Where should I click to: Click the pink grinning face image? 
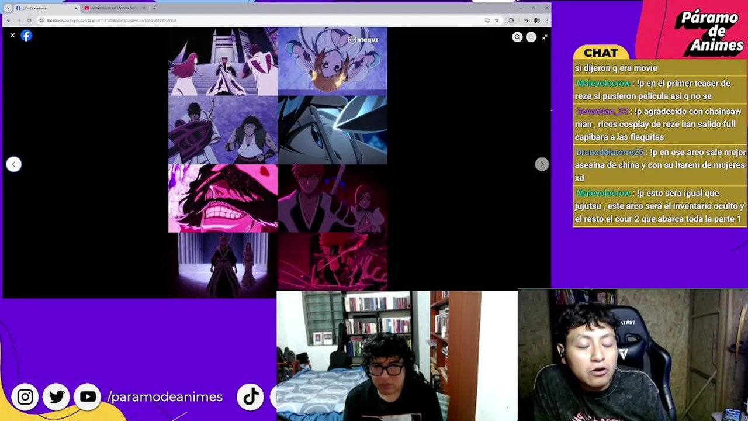coord(223,199)
